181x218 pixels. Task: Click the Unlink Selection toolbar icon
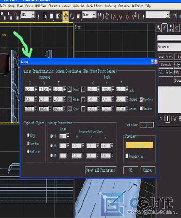(x=10, y=16)
